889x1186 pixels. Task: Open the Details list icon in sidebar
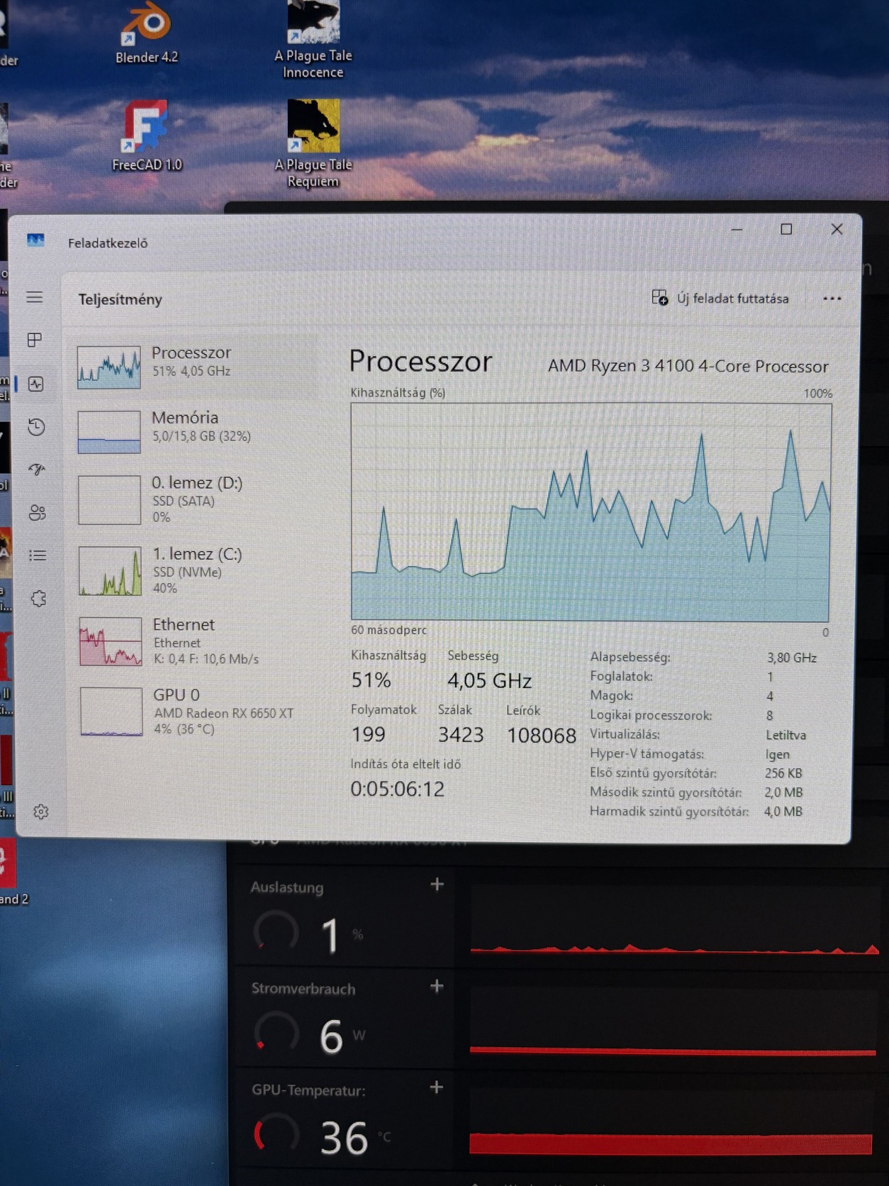tap(38, 555)
